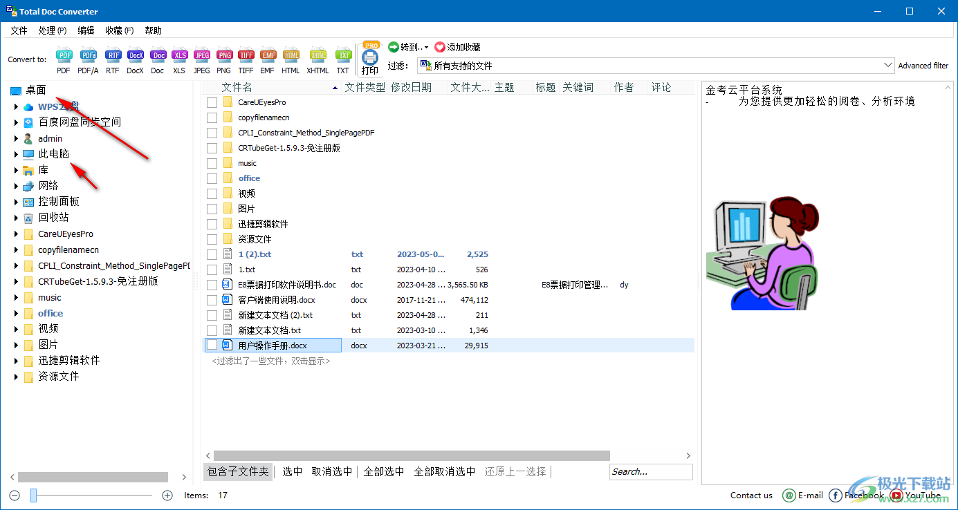Expand the 视频 folder tree node
This screenshot has width=958, height=510.
click(16, 329)
